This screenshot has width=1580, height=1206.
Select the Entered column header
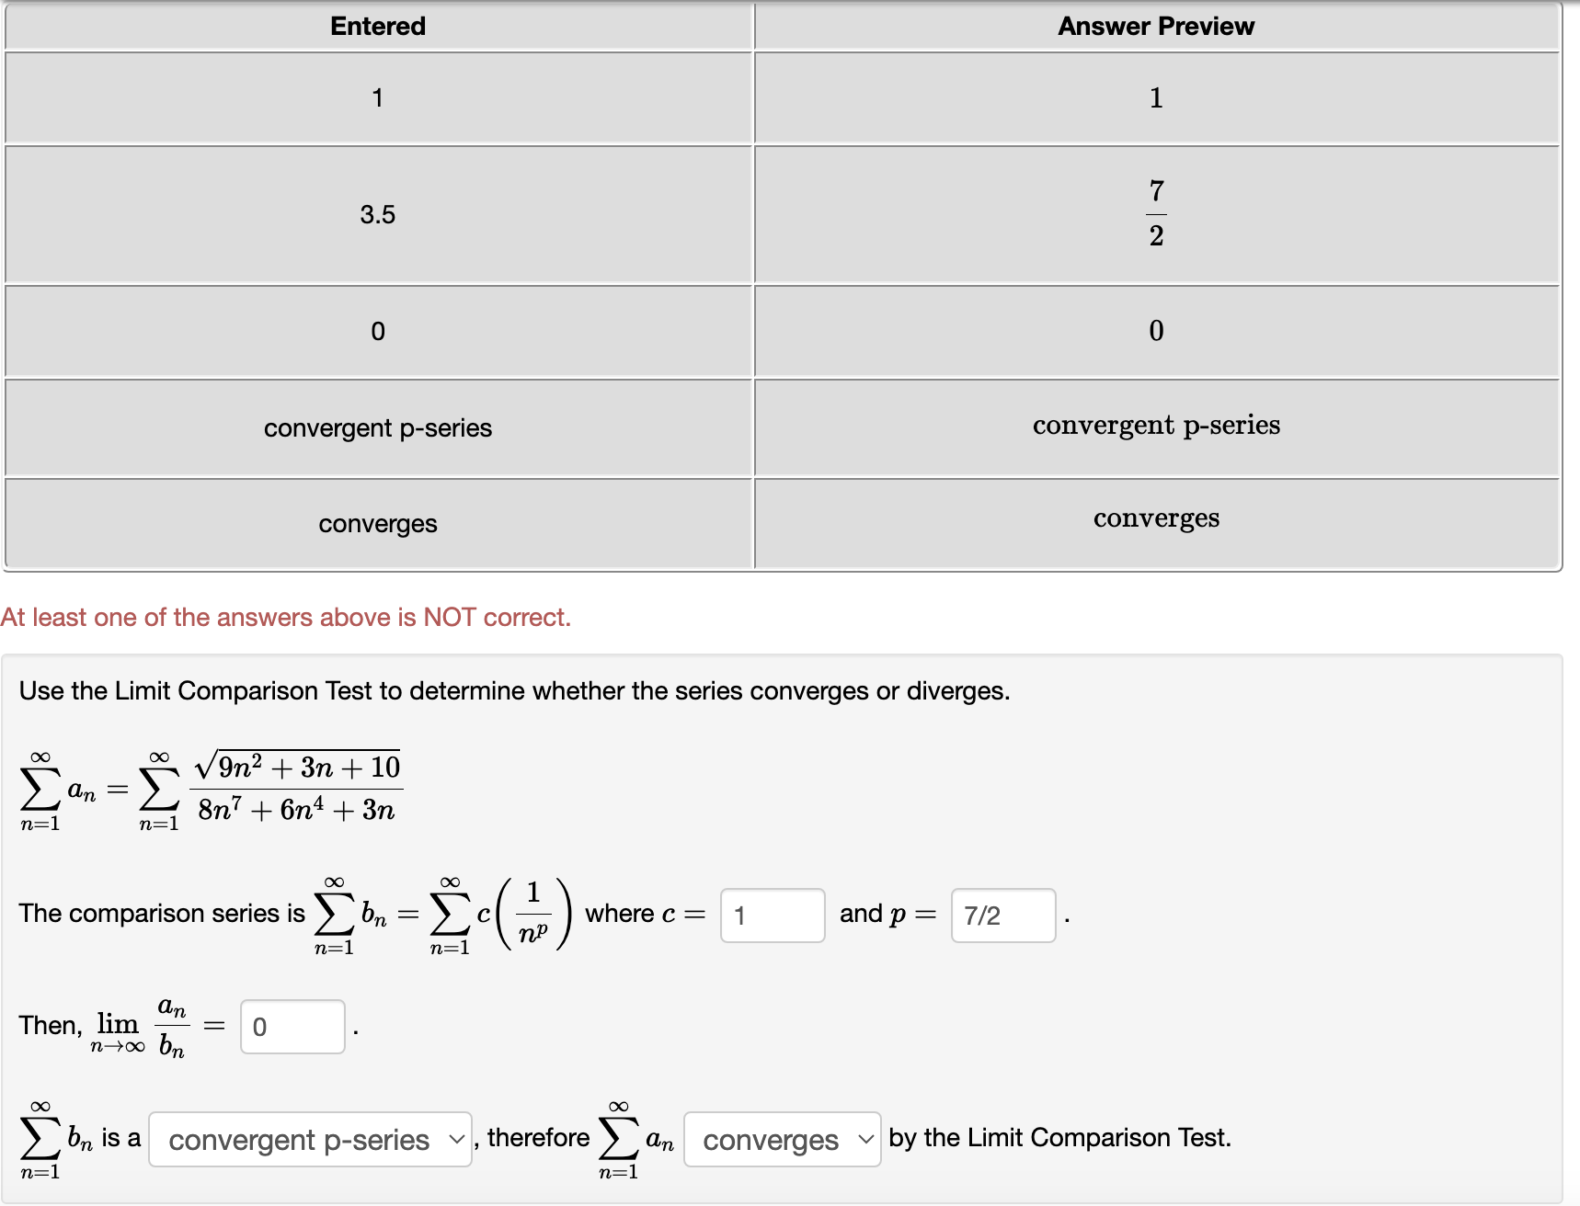tap(376, 26)
